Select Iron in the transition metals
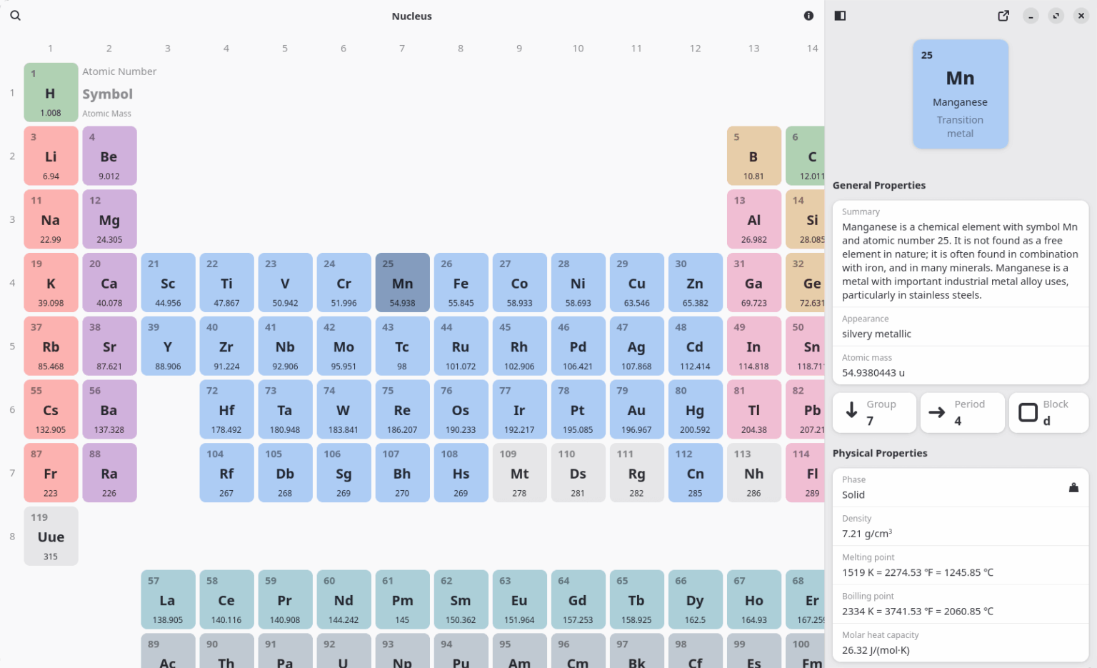Image resolution: width=1097 pixels, height=668 pixels. point(461,282)
